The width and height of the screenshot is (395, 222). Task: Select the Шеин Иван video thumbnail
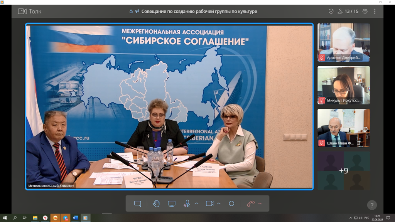pos(344,128)
